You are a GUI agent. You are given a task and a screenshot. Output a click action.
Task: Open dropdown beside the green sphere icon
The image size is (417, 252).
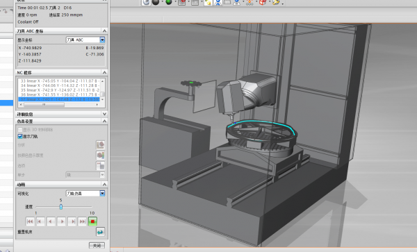pos(175,2)
